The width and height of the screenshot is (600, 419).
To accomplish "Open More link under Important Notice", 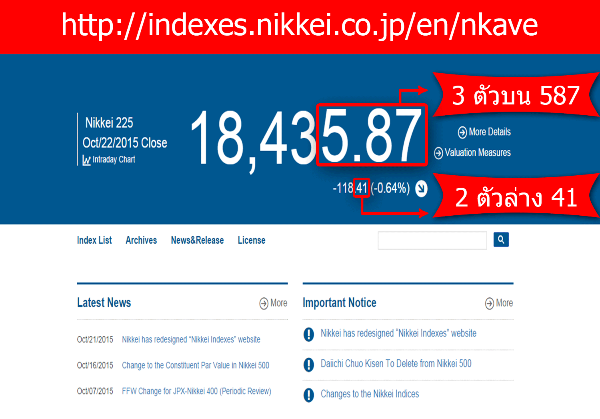I will click(x=504, y=303).
